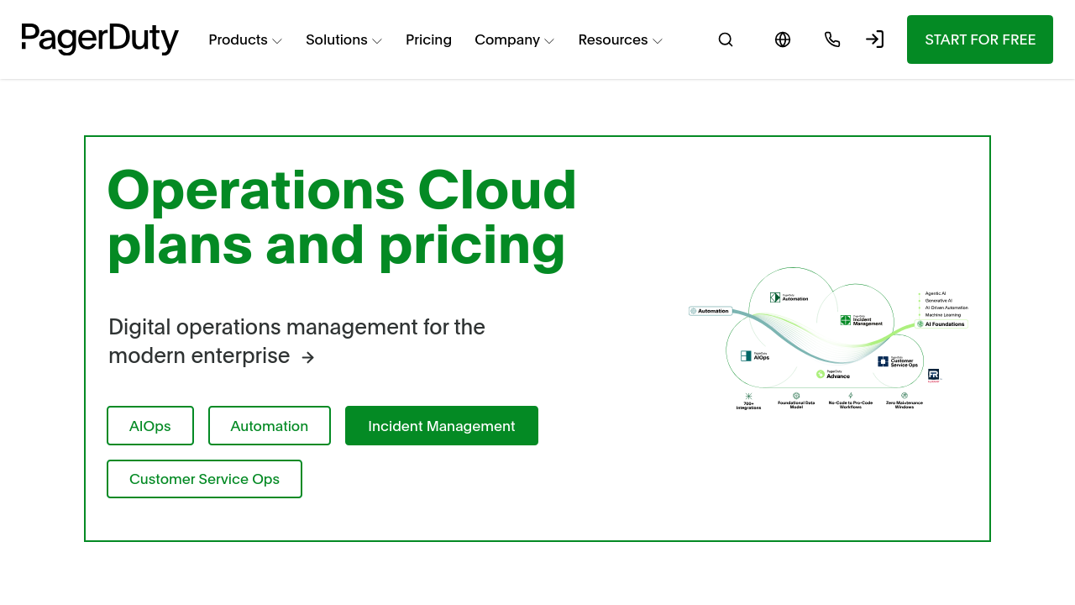Open the Company dropdown menu
This screenshot has height=605, width=1075.
(x=514, y=39)
